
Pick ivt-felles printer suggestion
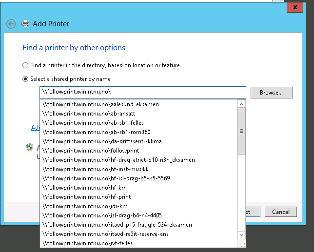click(138, 243)
